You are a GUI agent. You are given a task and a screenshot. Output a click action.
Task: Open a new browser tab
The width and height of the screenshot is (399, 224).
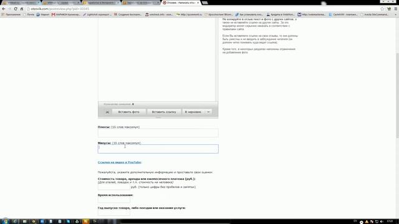204,2
